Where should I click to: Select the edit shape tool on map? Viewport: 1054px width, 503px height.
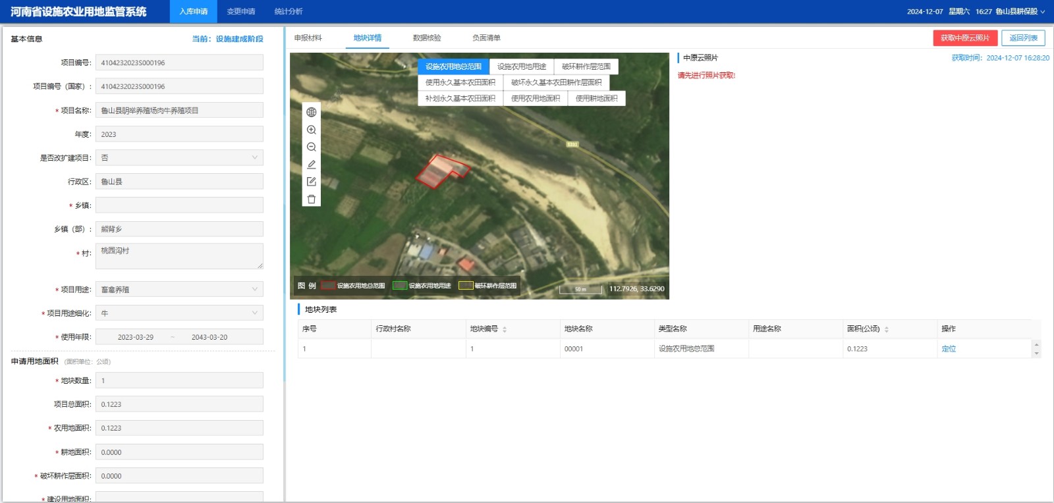tap(312, 182)
